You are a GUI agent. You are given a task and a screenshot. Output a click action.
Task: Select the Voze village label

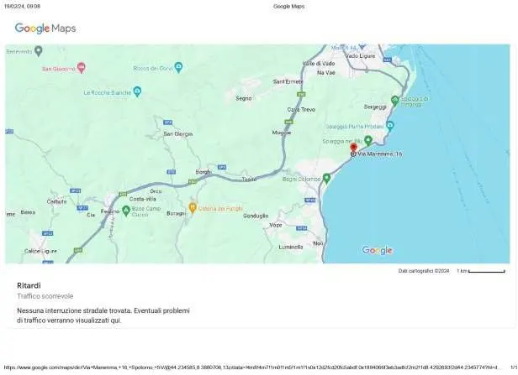(276, 225)
